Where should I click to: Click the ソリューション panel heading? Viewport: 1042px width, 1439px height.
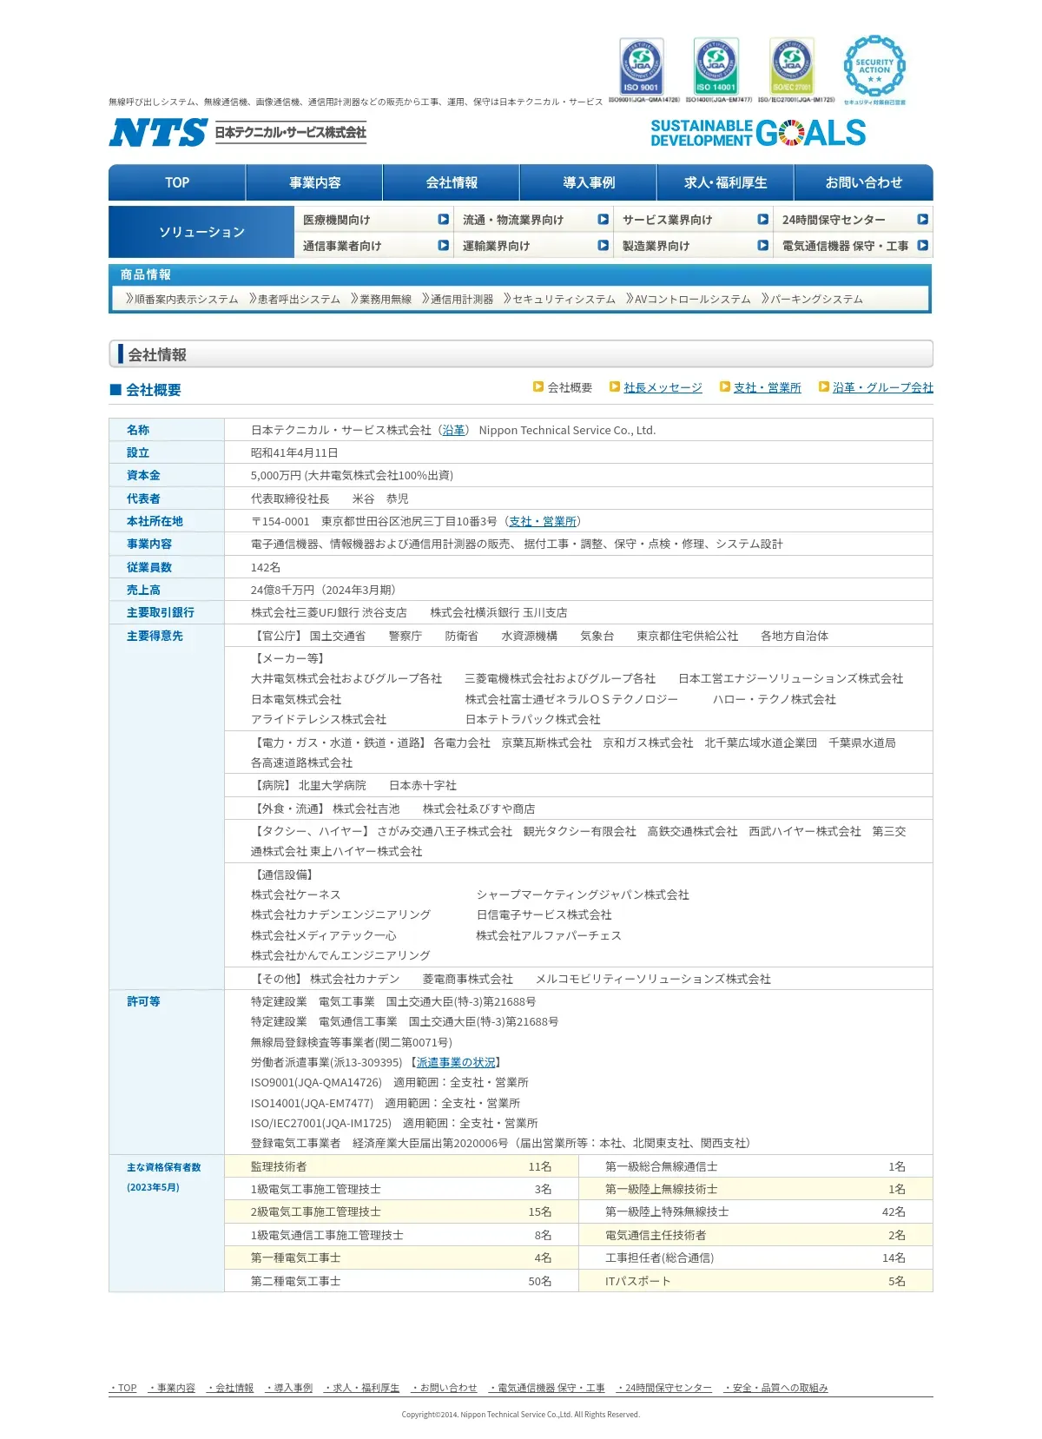click(201, 232)
